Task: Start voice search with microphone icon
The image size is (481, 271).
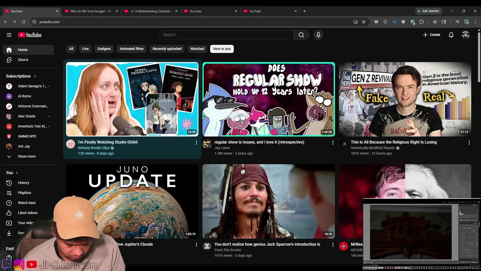Action: coord(318,35)
